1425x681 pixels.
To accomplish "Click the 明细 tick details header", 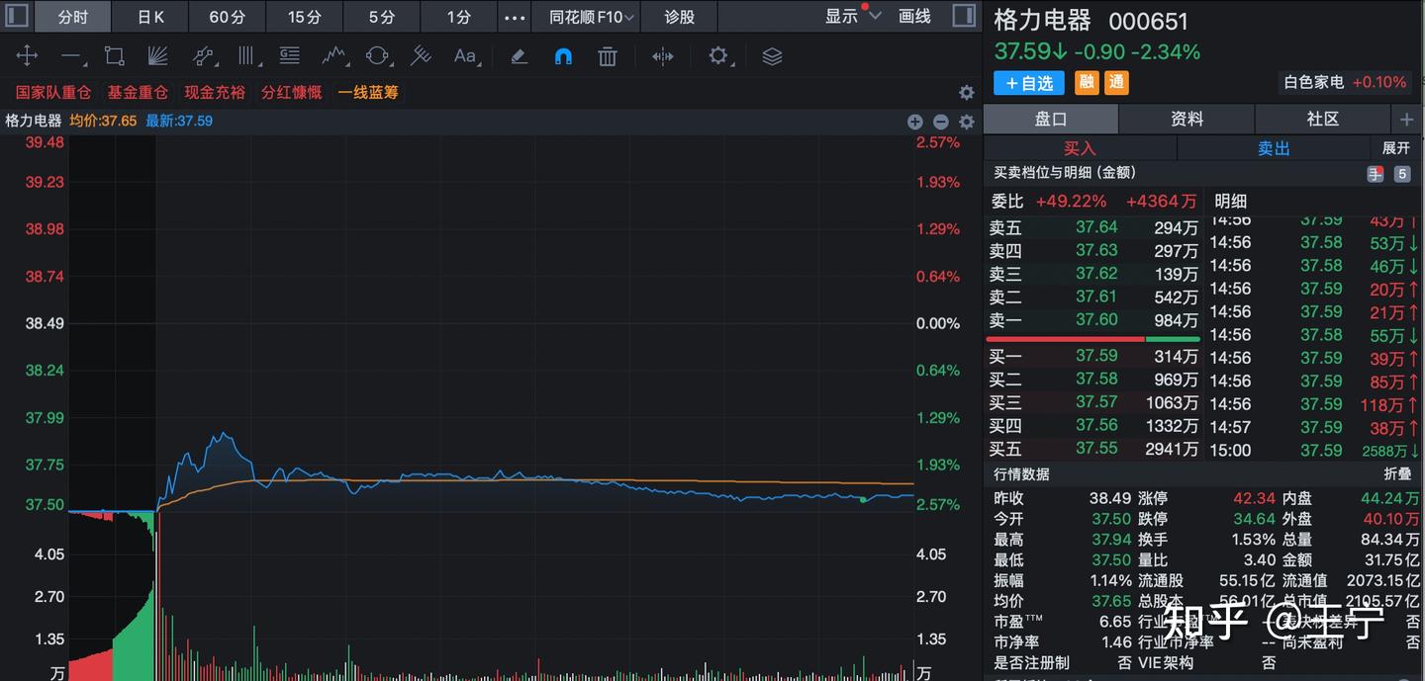I will pyautogui.click(x=1230, y=201).
